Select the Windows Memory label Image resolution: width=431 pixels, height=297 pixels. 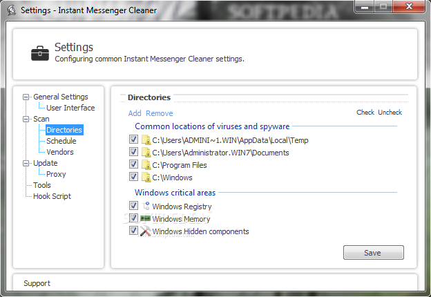coord(181,219)
